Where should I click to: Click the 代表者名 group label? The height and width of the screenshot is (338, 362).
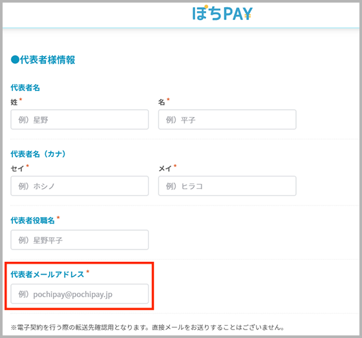coord(25,88)
